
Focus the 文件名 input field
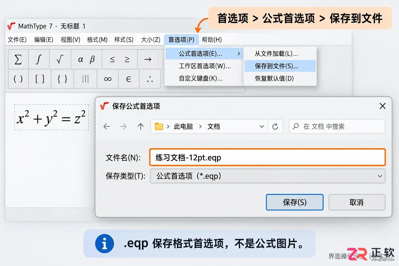pos(268,157)
